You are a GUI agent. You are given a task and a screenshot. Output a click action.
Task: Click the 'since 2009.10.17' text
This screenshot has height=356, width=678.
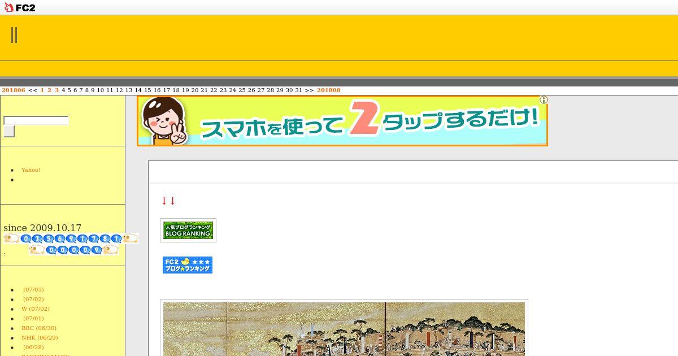pos(42,228)
